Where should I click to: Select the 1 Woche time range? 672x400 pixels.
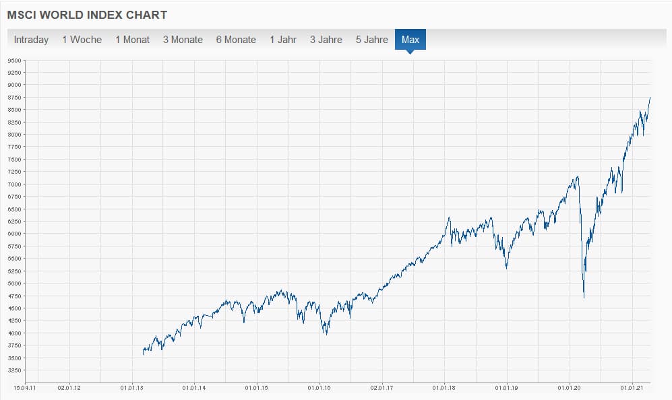click(x=82, y=40)
